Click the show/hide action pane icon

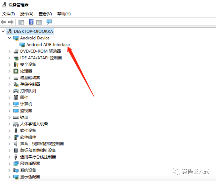click(x=39, y=22)
